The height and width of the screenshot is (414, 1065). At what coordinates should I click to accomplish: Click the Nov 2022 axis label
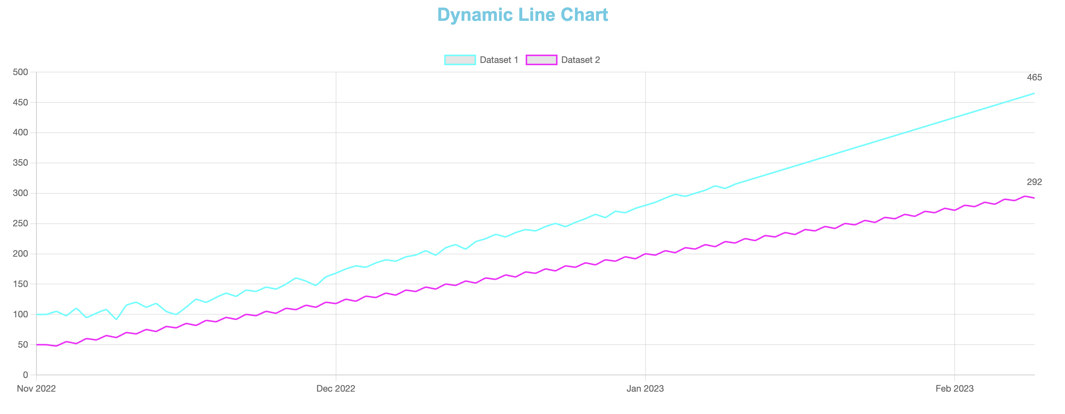[36, 388]
